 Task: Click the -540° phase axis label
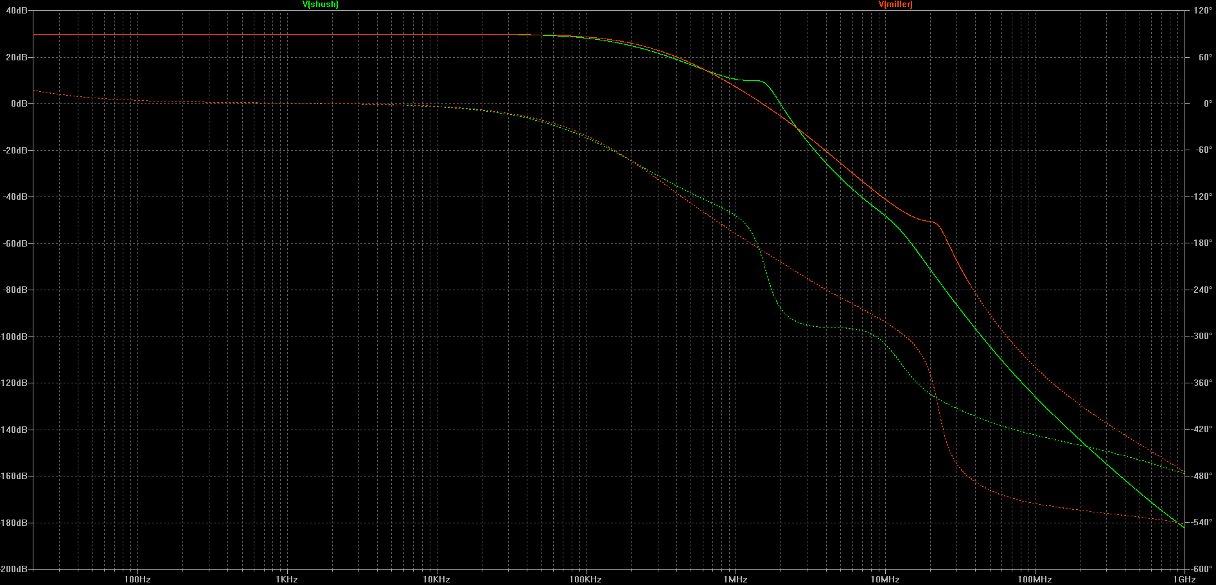[1201, 523]
